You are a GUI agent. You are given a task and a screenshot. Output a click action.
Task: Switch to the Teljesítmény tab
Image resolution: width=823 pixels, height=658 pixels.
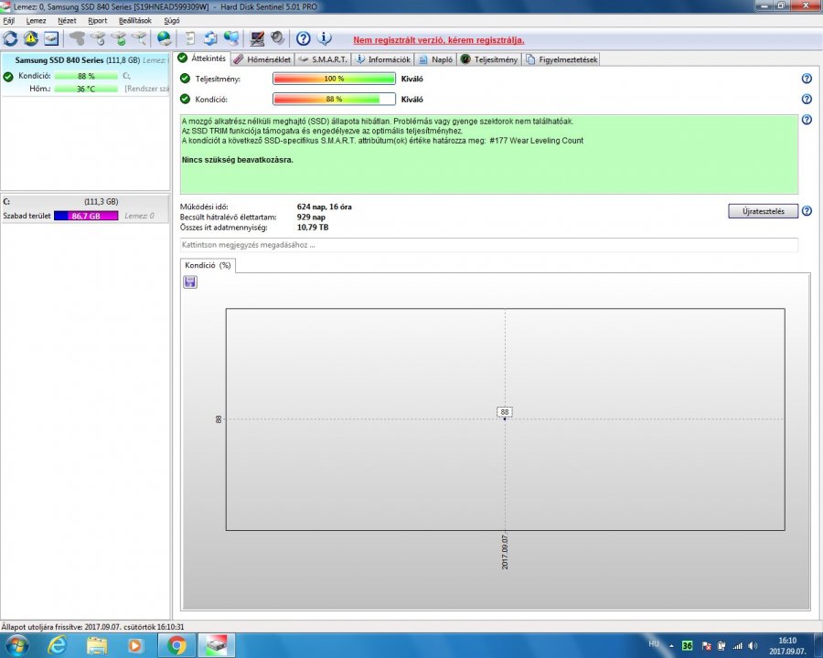(x=489, y=59)
